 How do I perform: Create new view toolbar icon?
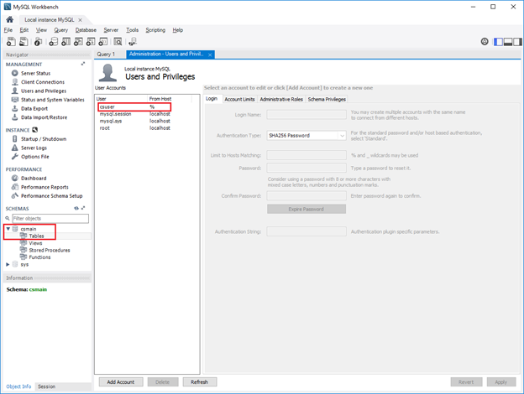(78, 42)
